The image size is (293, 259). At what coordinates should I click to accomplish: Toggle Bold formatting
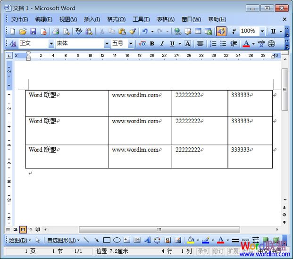coord(152,43)
